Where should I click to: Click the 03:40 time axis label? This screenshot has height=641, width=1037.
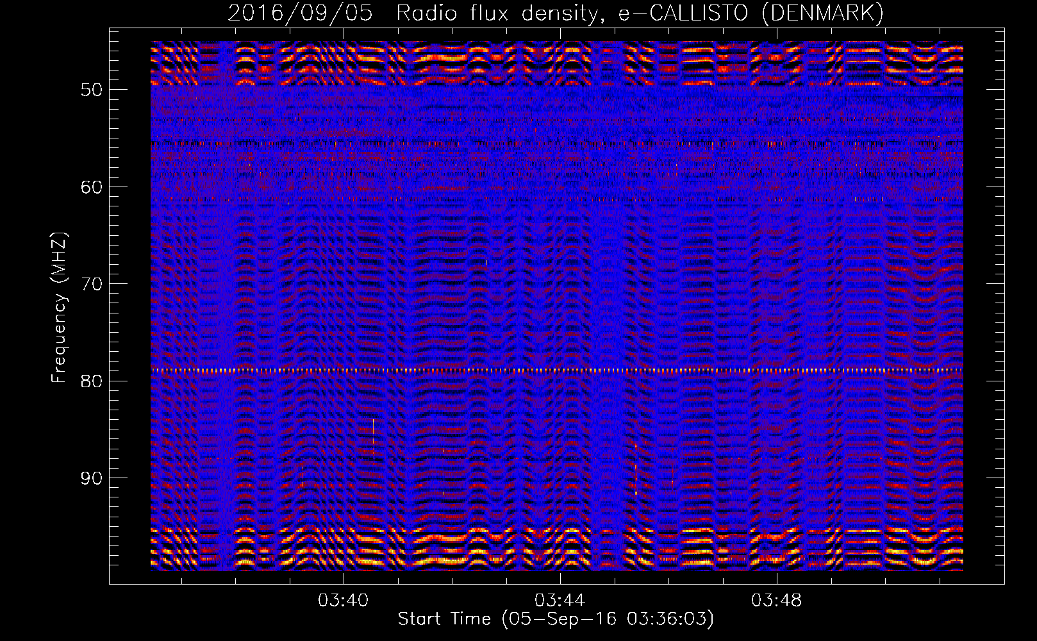[x=344, y=601]
